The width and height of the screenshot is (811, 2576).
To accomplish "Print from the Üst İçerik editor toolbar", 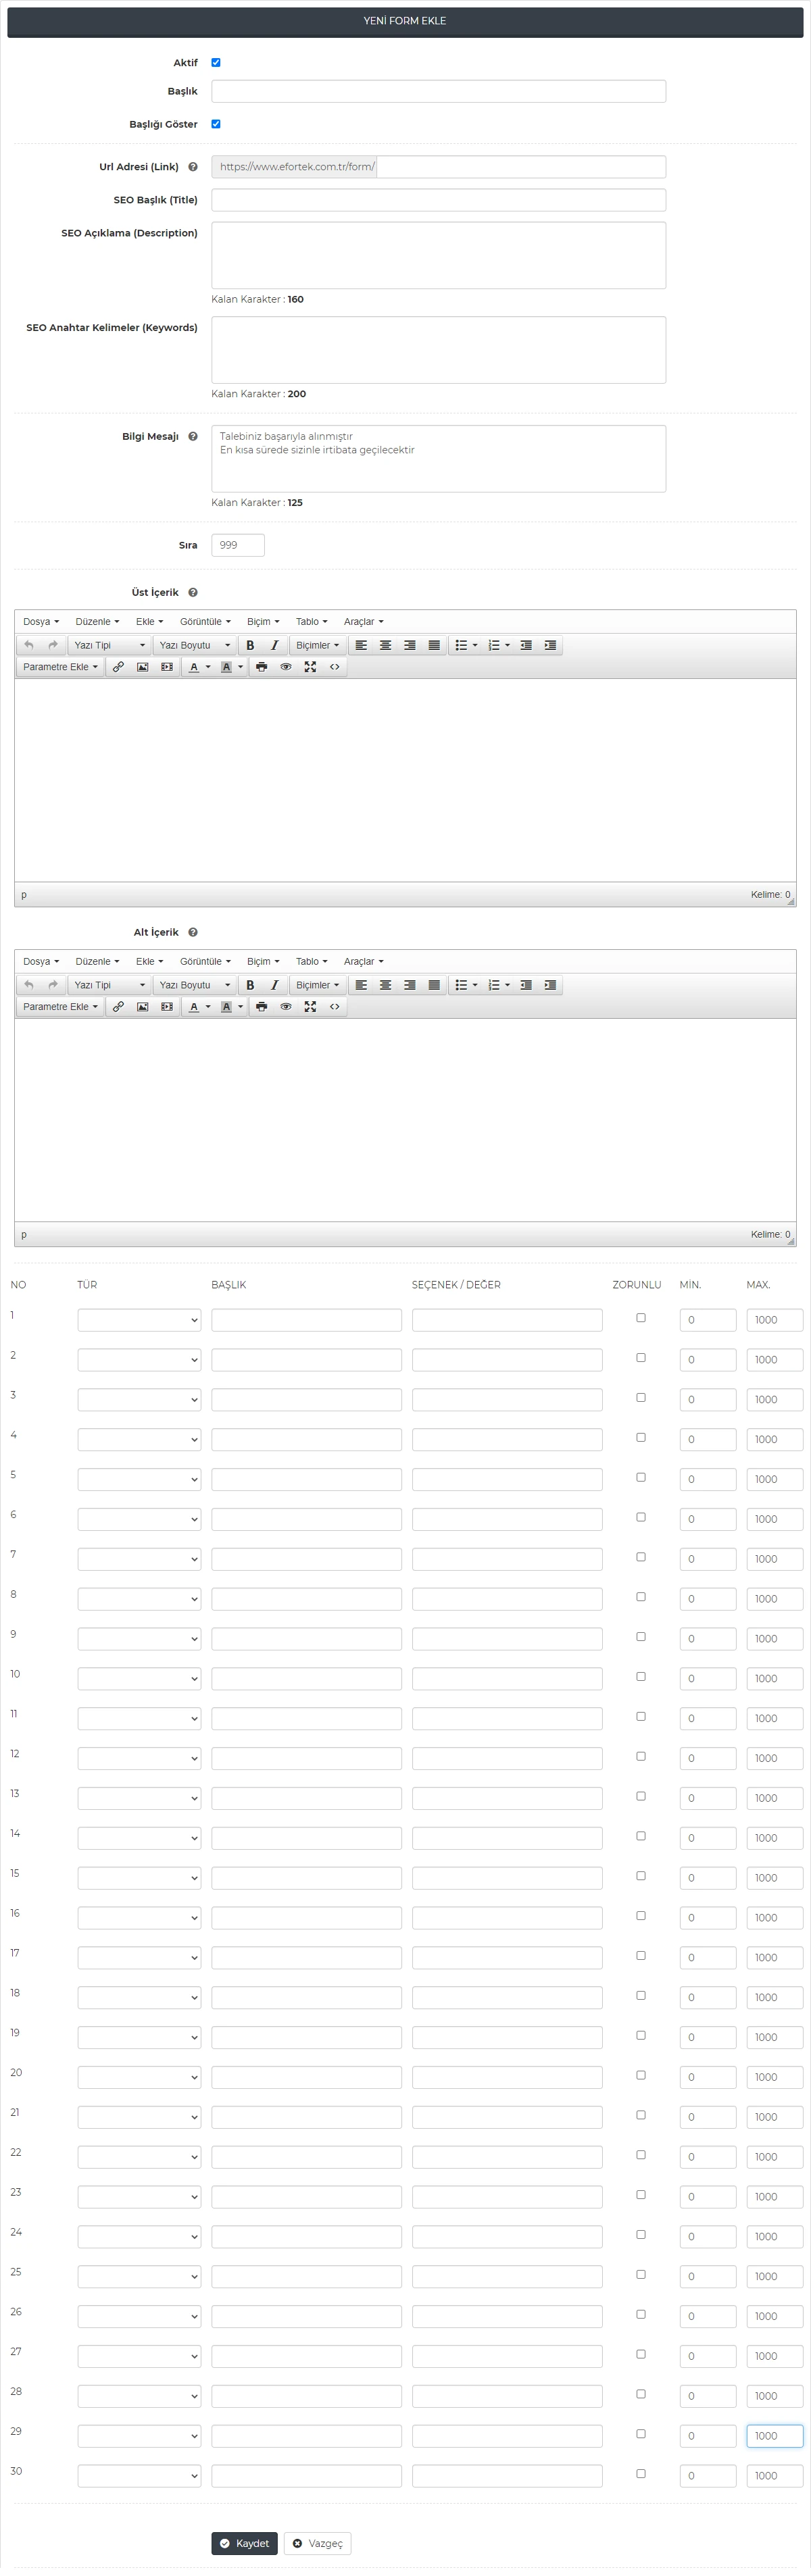I will (261, 667).
